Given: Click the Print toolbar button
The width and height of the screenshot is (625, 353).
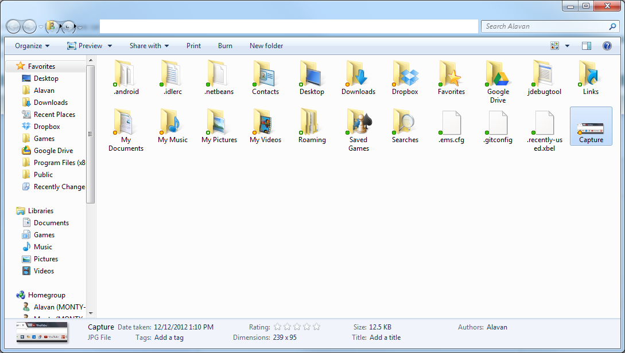Looking at the screenshot, I should pos(194,46).
